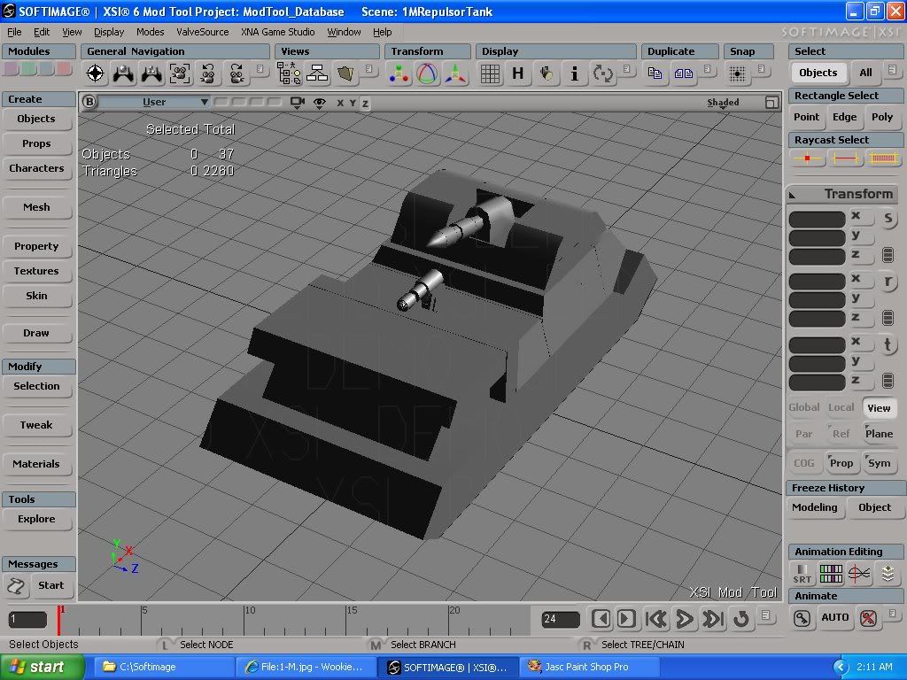907x680 pixels.
Task: Toggle the grid display icon
Action: click(490, 73)
